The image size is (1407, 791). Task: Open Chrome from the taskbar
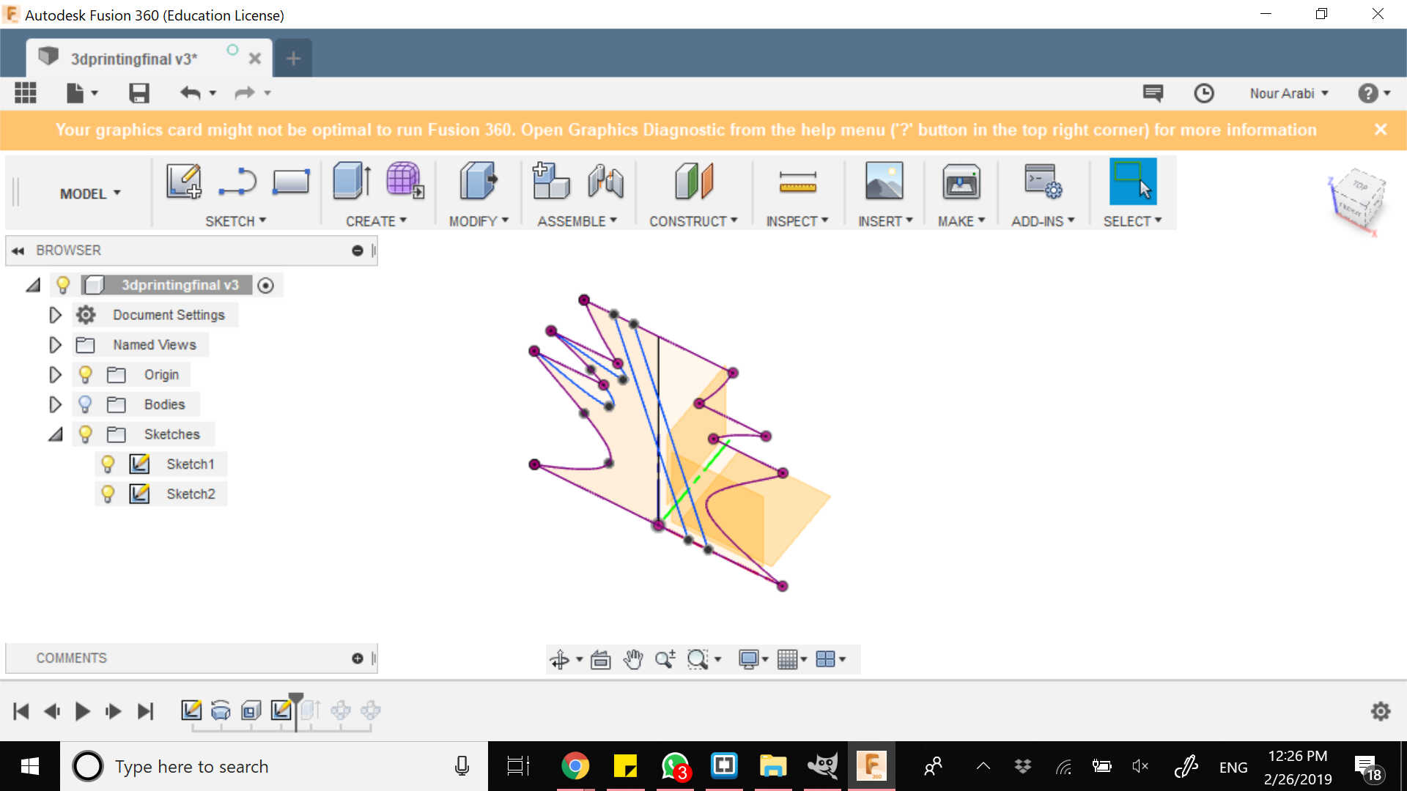(x=575, y=766)
